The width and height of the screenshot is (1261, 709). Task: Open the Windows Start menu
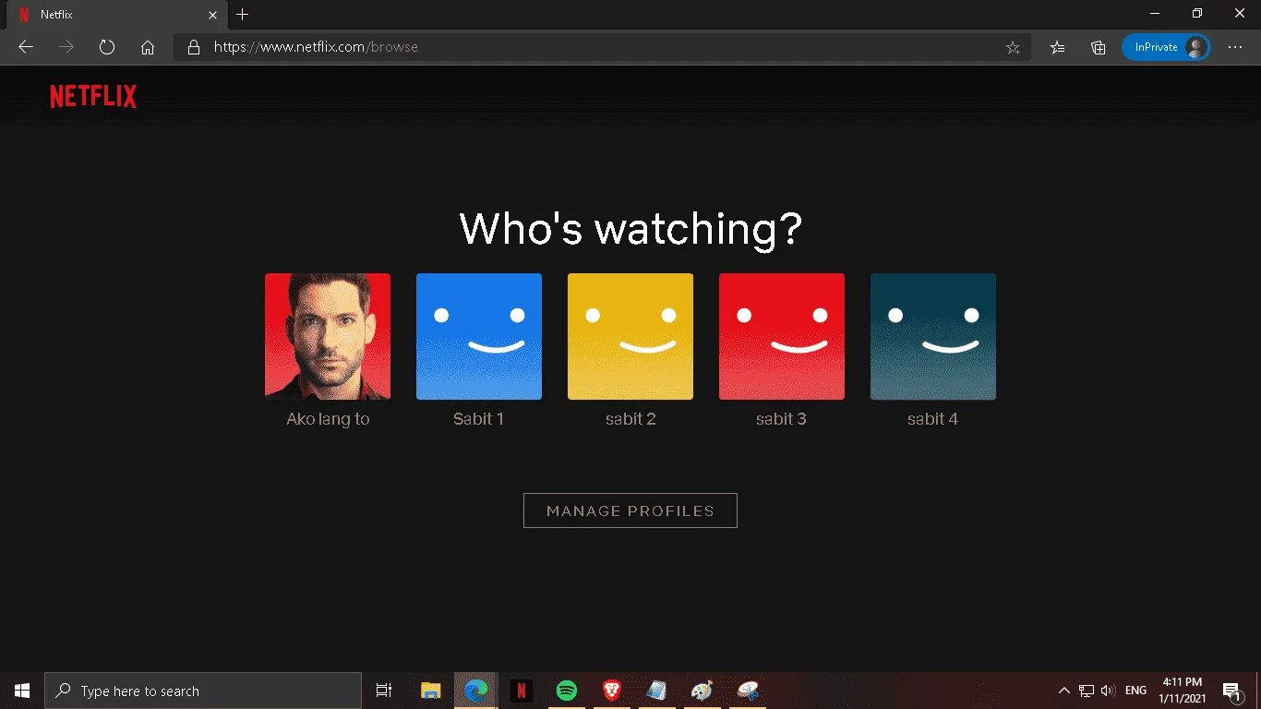pos(22,691)
